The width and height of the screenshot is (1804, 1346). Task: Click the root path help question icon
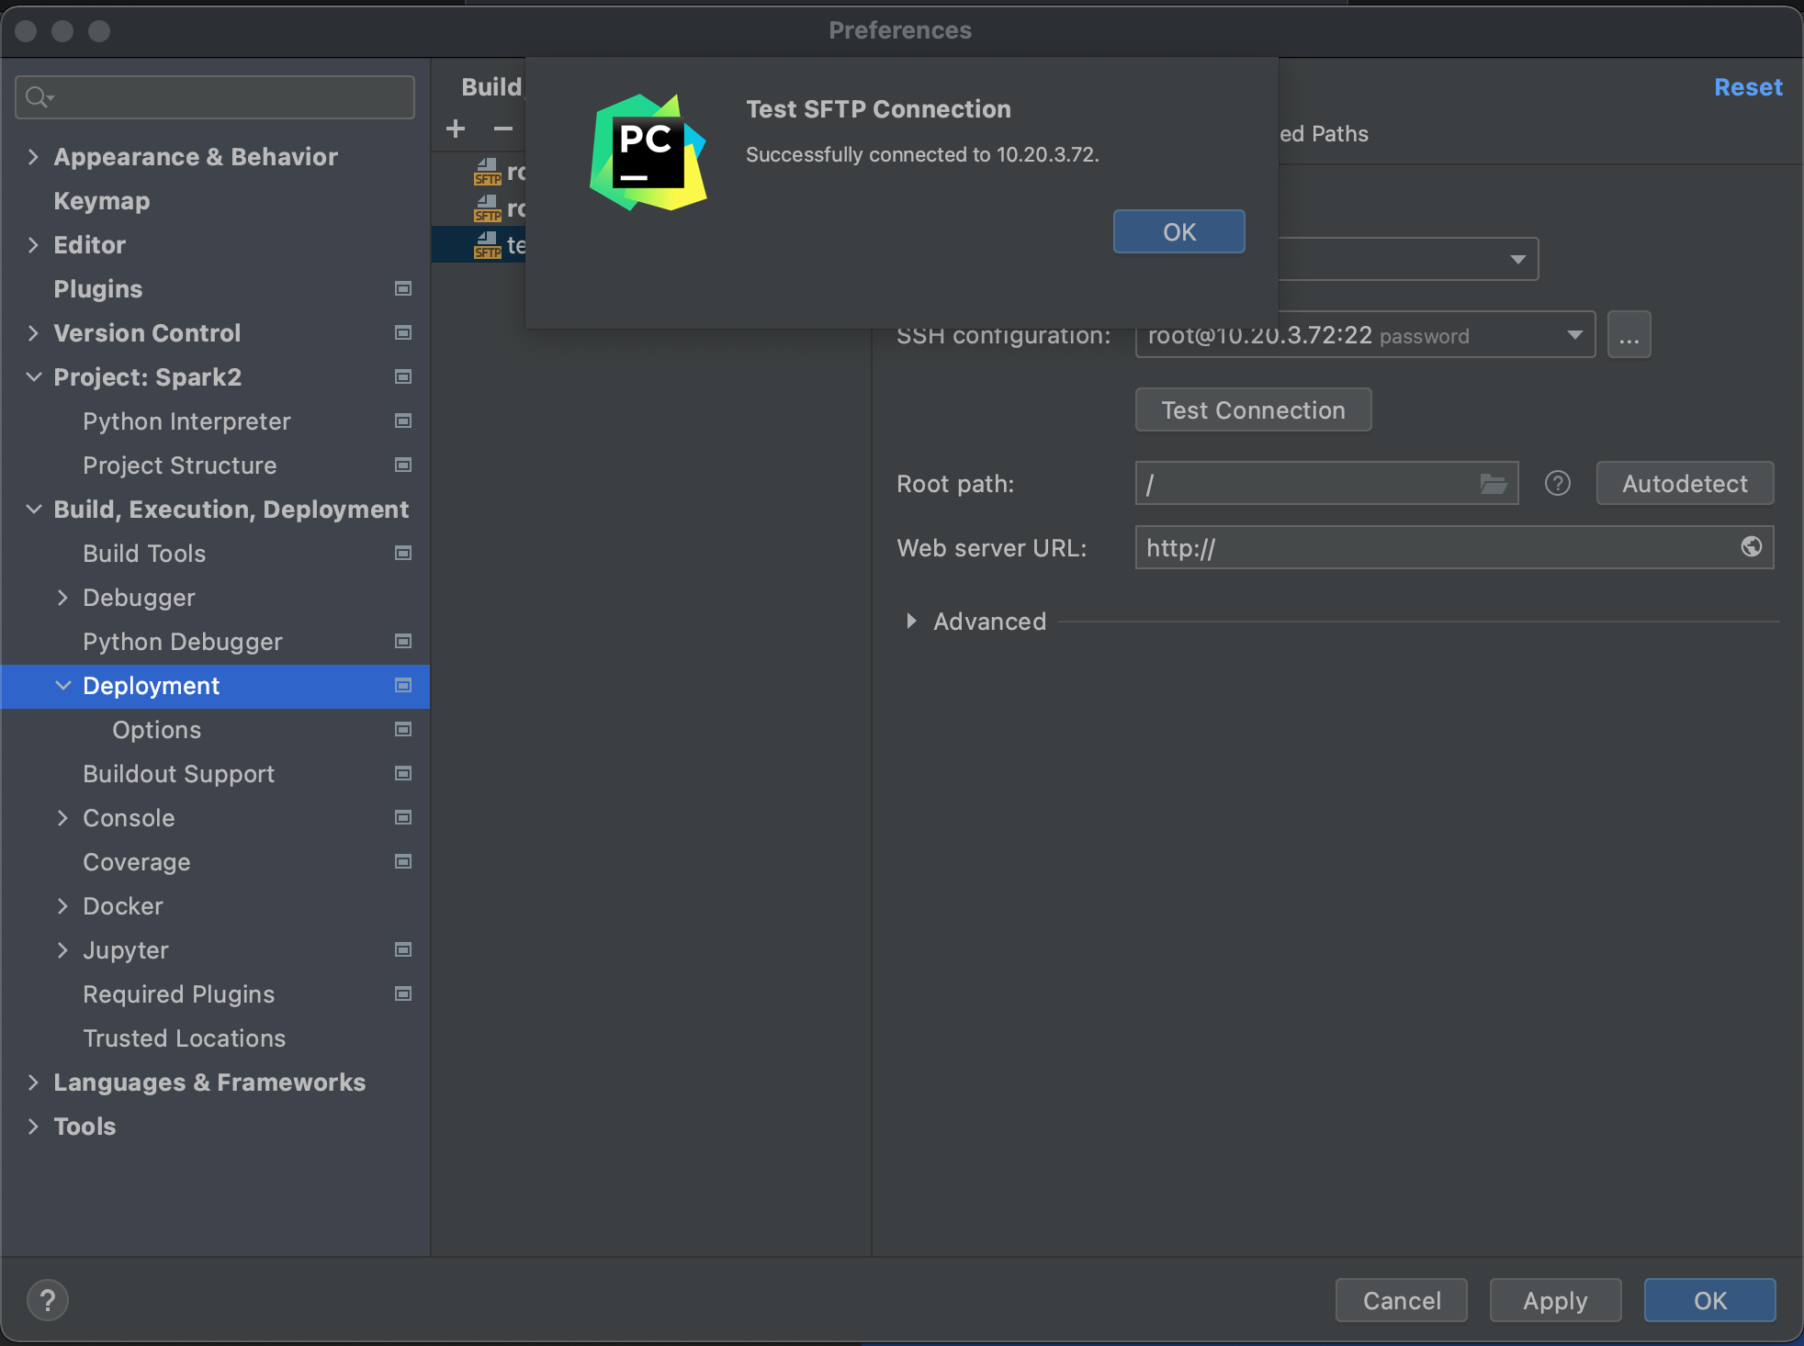click(1557, 484)
